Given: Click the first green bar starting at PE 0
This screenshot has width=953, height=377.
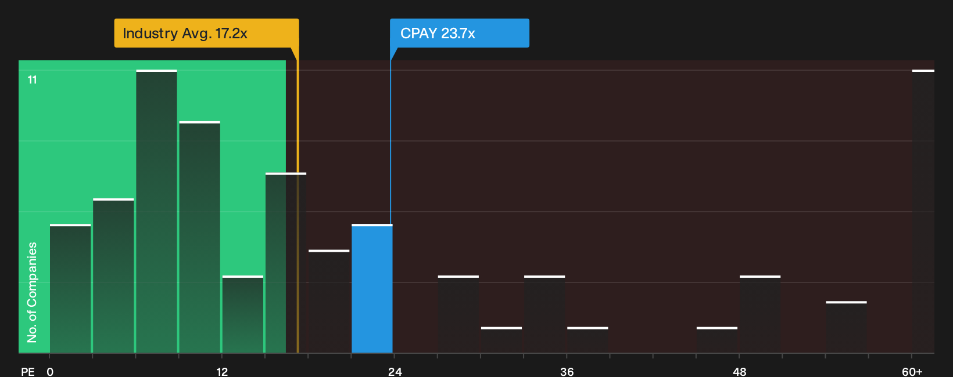Looking at the screenshot, I should (70, 288).
